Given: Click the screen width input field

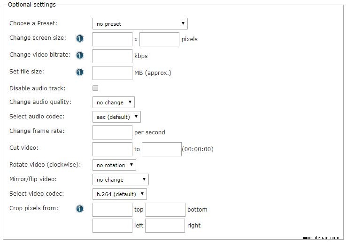Looking at the screenshot, I should pyautogui.click(x=112, y=39).
